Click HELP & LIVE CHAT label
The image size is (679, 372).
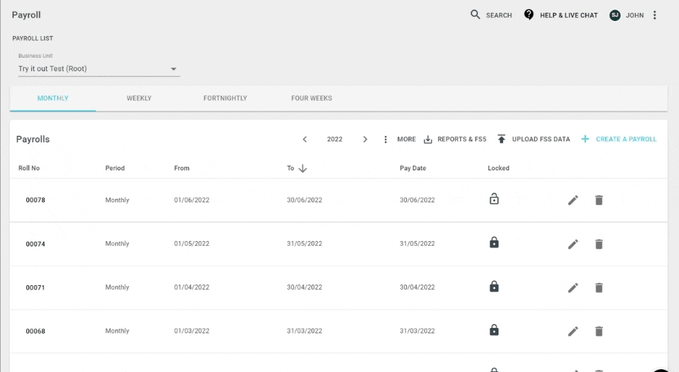click(568, 15)
